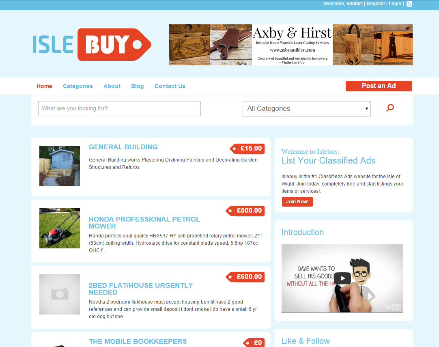Open the RSS feed icon
This screenshot has width=439, height=347.
(x=409, y=4)
